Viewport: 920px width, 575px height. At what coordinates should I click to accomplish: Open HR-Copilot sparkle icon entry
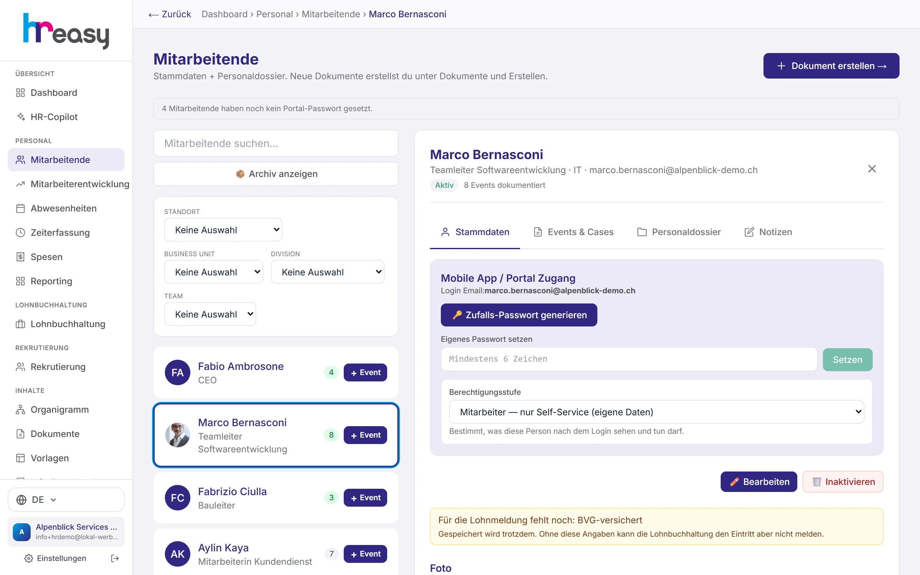coord(66,117)
